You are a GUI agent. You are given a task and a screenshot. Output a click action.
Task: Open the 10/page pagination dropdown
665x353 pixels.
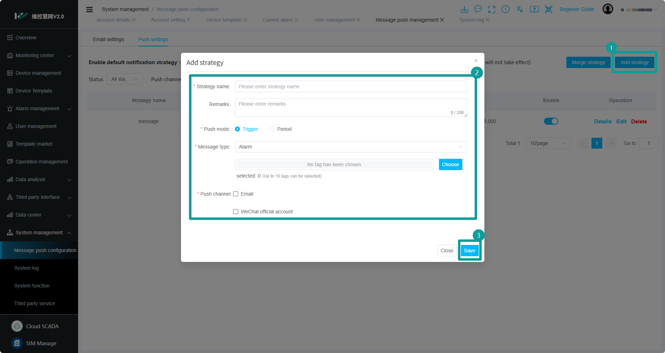[548, 143]
